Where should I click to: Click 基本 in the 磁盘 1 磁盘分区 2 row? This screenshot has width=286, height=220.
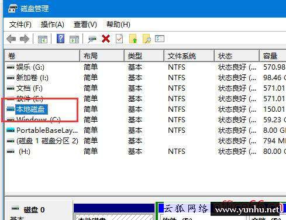pos(135,141)
